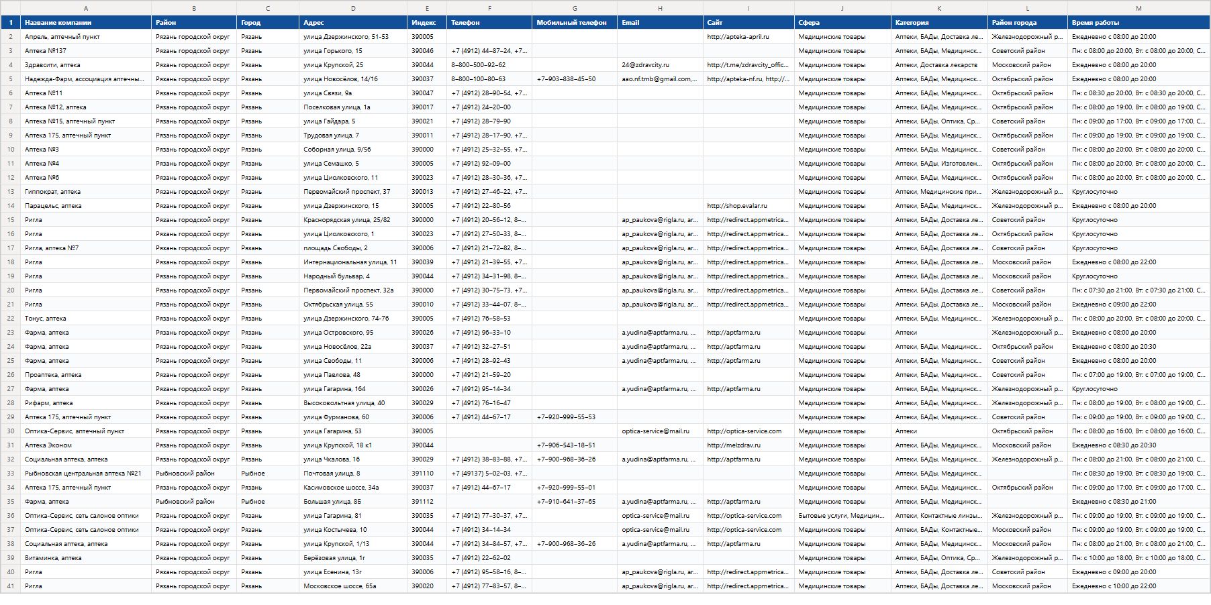Click address 'улица Горького, 15'

click(353, 50)
